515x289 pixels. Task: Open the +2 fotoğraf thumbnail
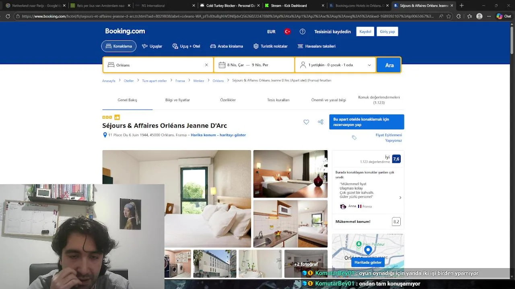[x=306, y=264]
